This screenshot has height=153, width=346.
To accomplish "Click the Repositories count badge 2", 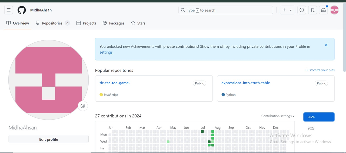I will (67, 23).
